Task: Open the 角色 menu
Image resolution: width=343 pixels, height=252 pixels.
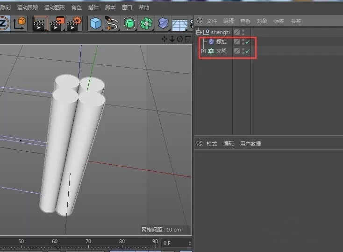Action: (x=77, y=7)
